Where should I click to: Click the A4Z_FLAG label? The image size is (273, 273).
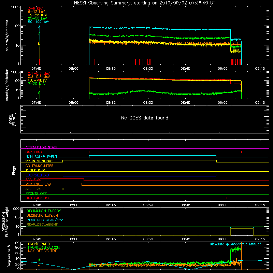point(33,189)
